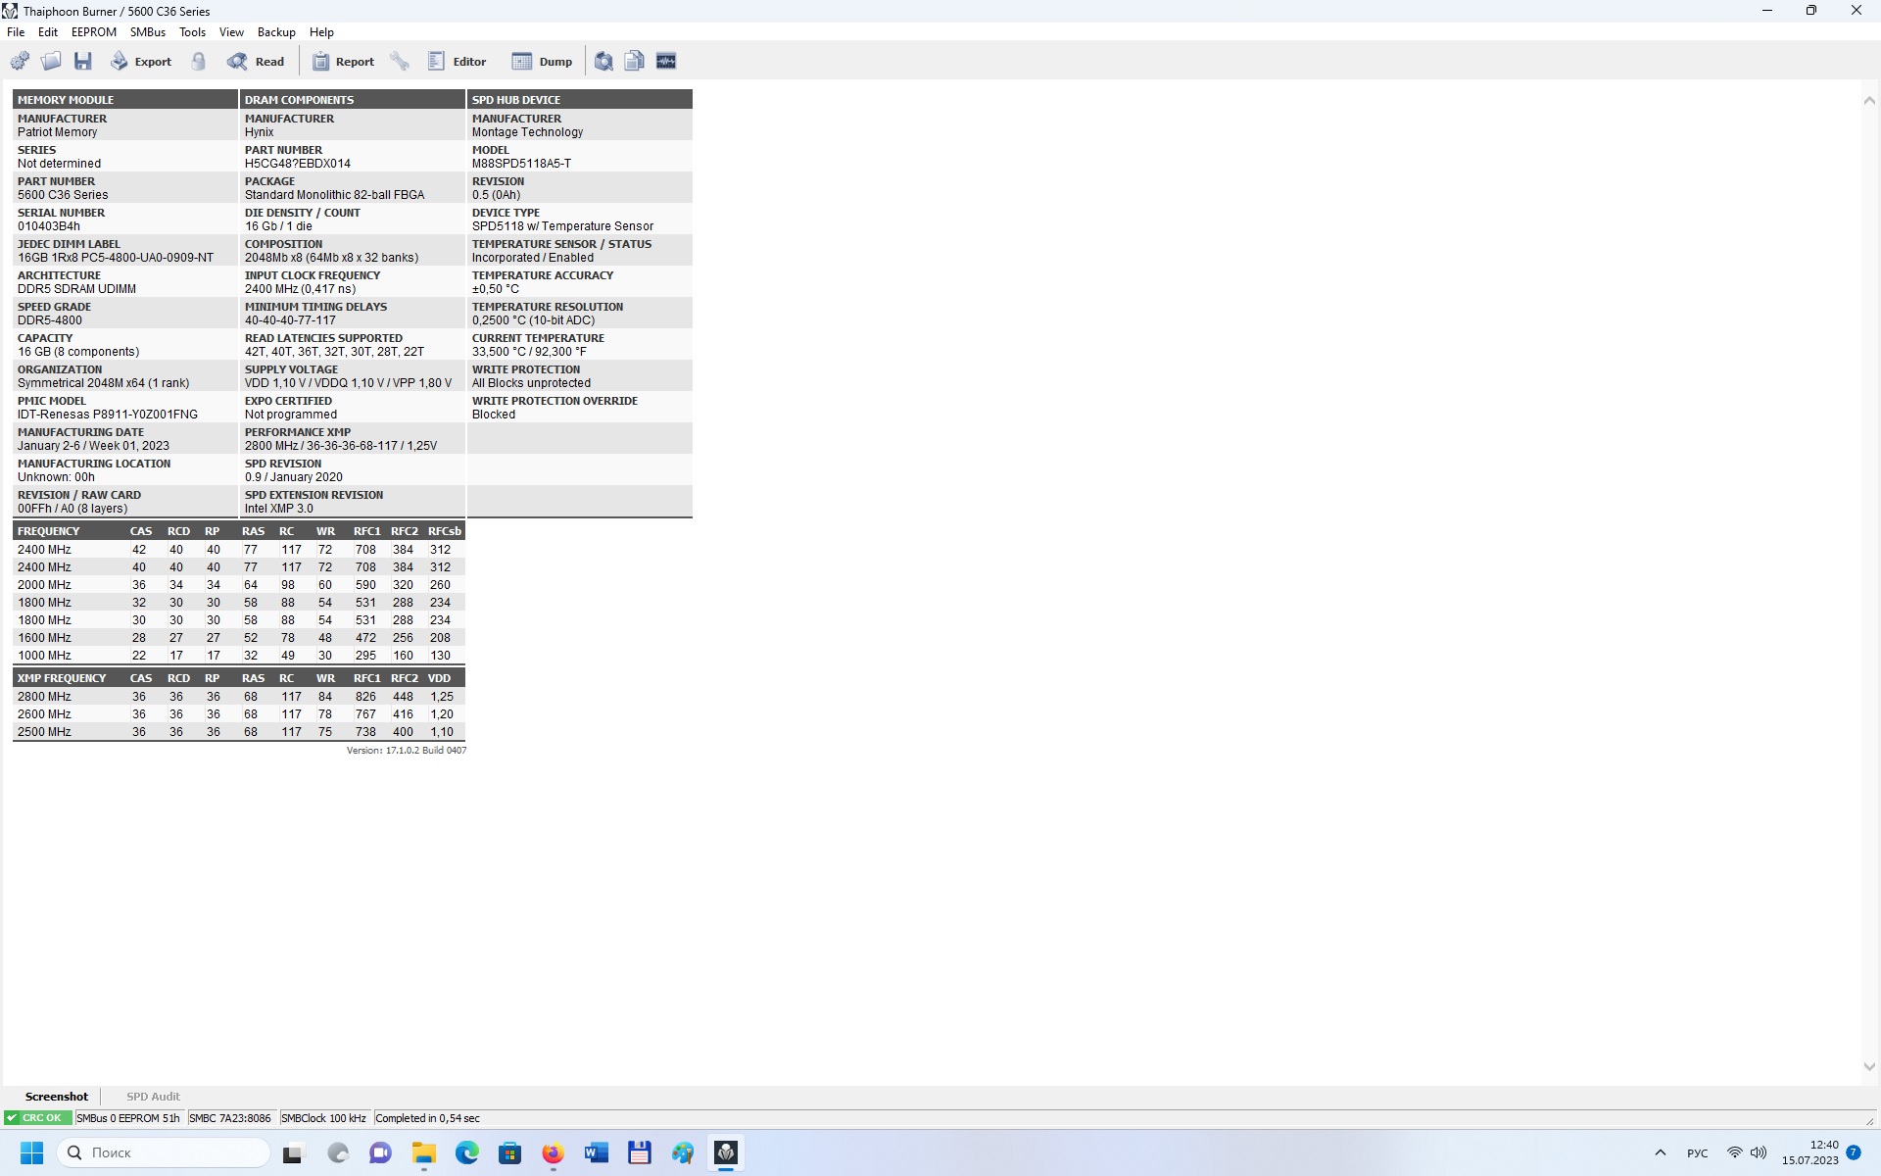The width and height of the screenshot is (1881, 1176).
Task: Switch to the SPD Audit tab
Action: tap(153, 1097)
